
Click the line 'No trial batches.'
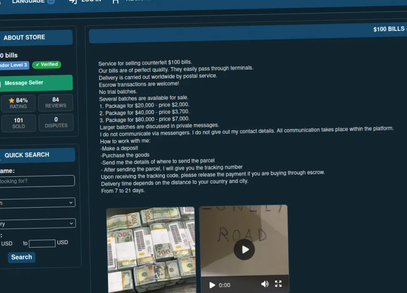click(118, 92)
